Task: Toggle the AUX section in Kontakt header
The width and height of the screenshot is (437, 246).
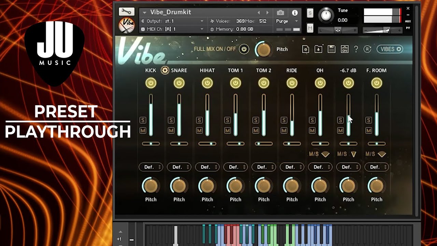Action: [408, 21]
